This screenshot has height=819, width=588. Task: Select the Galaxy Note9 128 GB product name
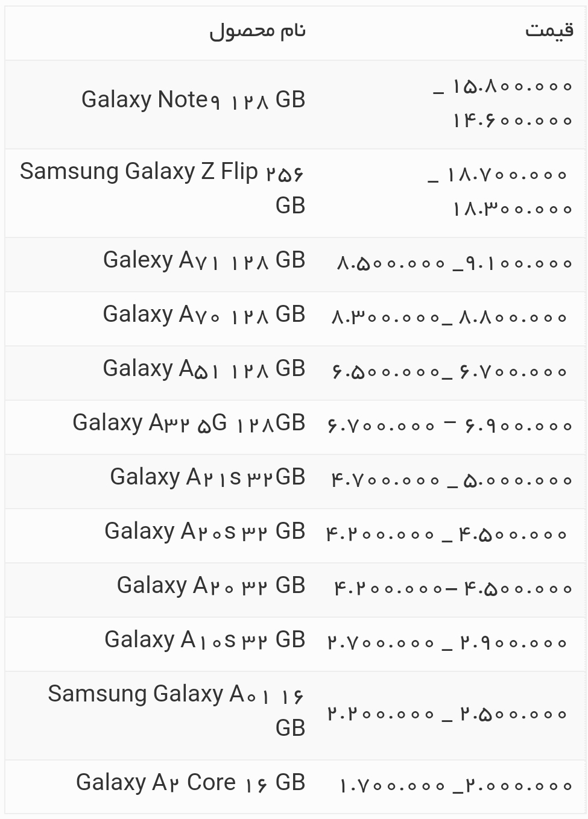pyautogui.click(x=193, y=100)
